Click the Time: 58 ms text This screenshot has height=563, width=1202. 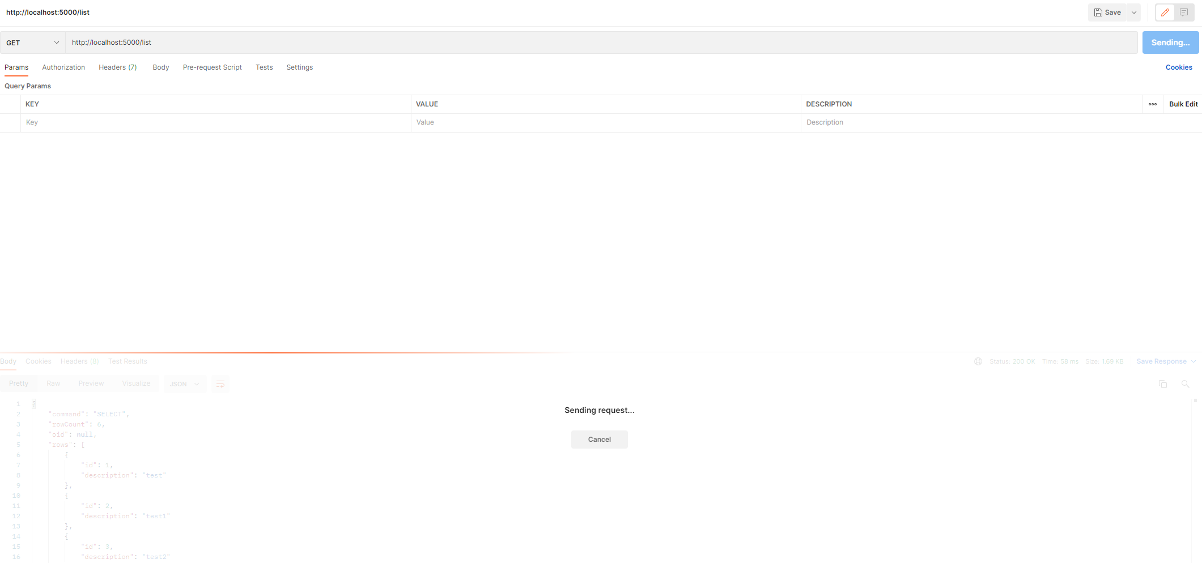pos(1060,361)
